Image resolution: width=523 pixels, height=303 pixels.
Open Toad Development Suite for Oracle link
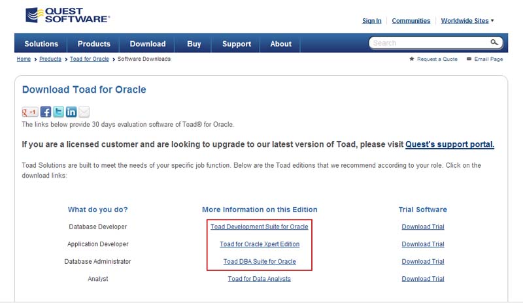pyautogui.click(x=260, y=227)
